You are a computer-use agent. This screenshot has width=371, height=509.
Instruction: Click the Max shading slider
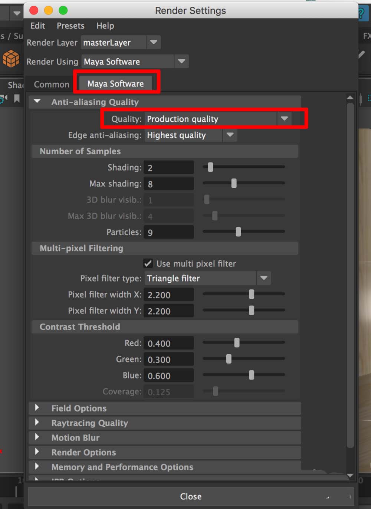(x=244, y=183)
